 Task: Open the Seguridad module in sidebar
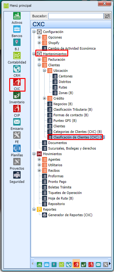click(17, 177)
